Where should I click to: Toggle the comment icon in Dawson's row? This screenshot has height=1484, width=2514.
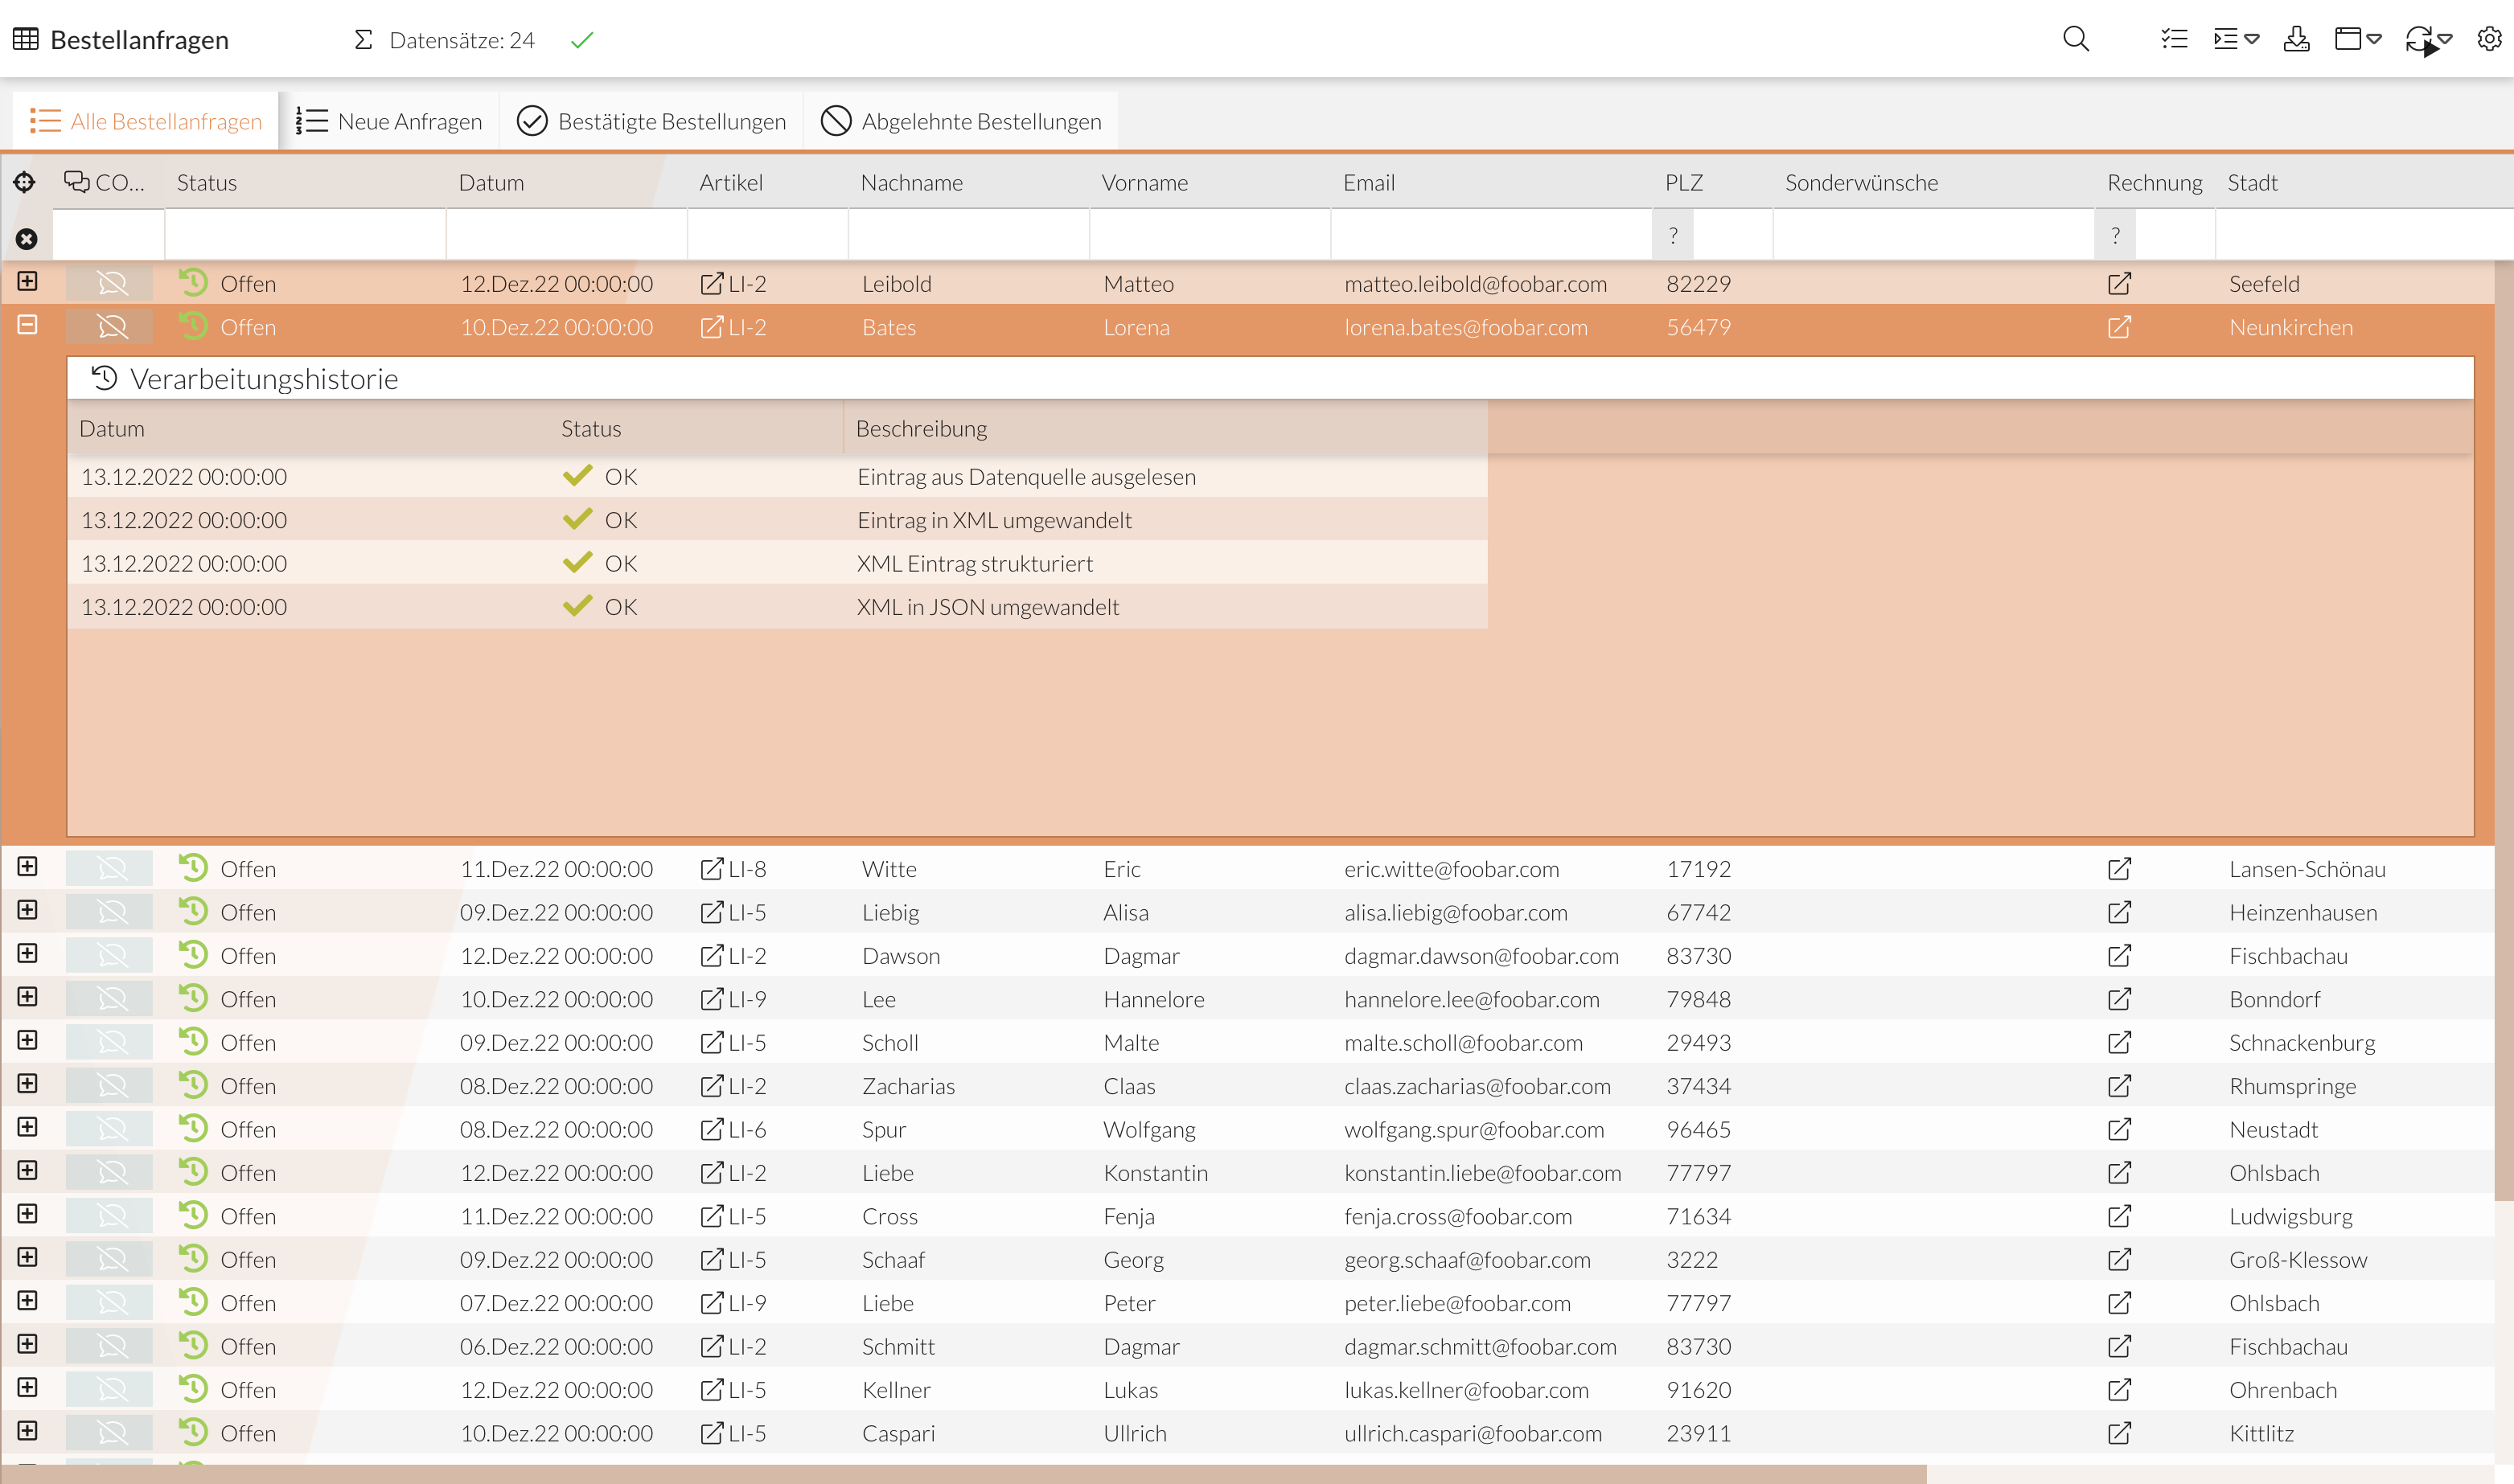point(111,956)
